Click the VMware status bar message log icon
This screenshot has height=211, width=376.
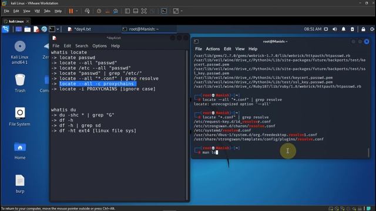click(x=369, y=209)
